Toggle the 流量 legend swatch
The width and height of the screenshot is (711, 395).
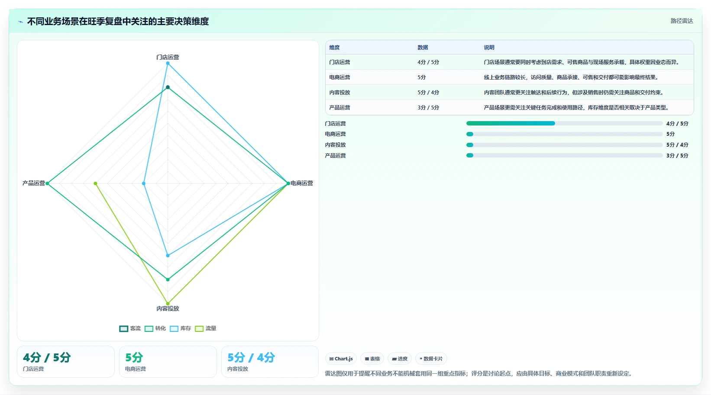coord(199,329)
